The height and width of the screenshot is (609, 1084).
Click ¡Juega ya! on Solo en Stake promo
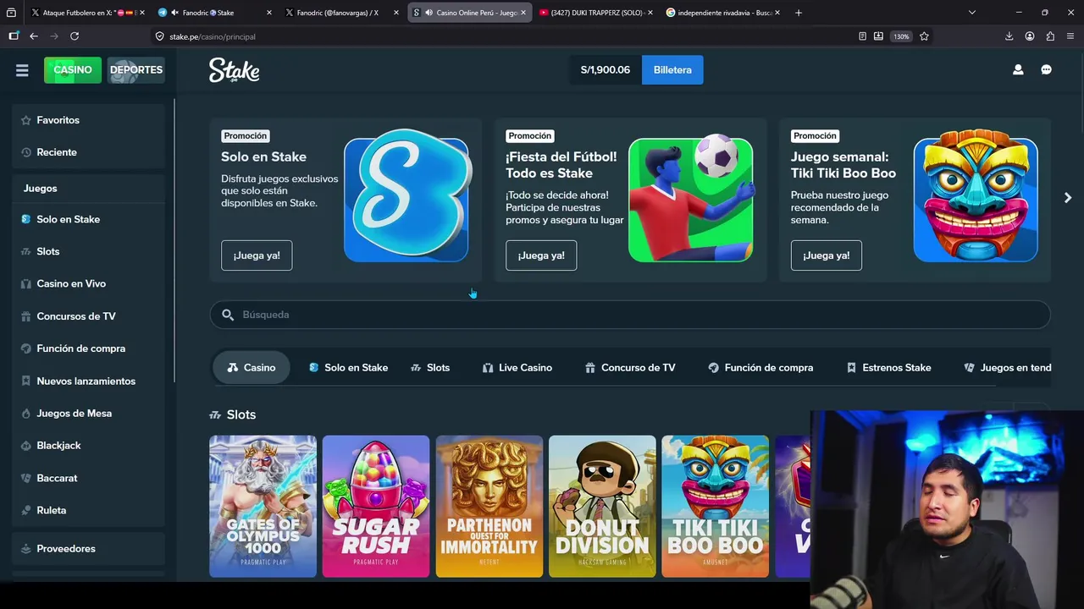pyautogui.click(x=257, y=255)
